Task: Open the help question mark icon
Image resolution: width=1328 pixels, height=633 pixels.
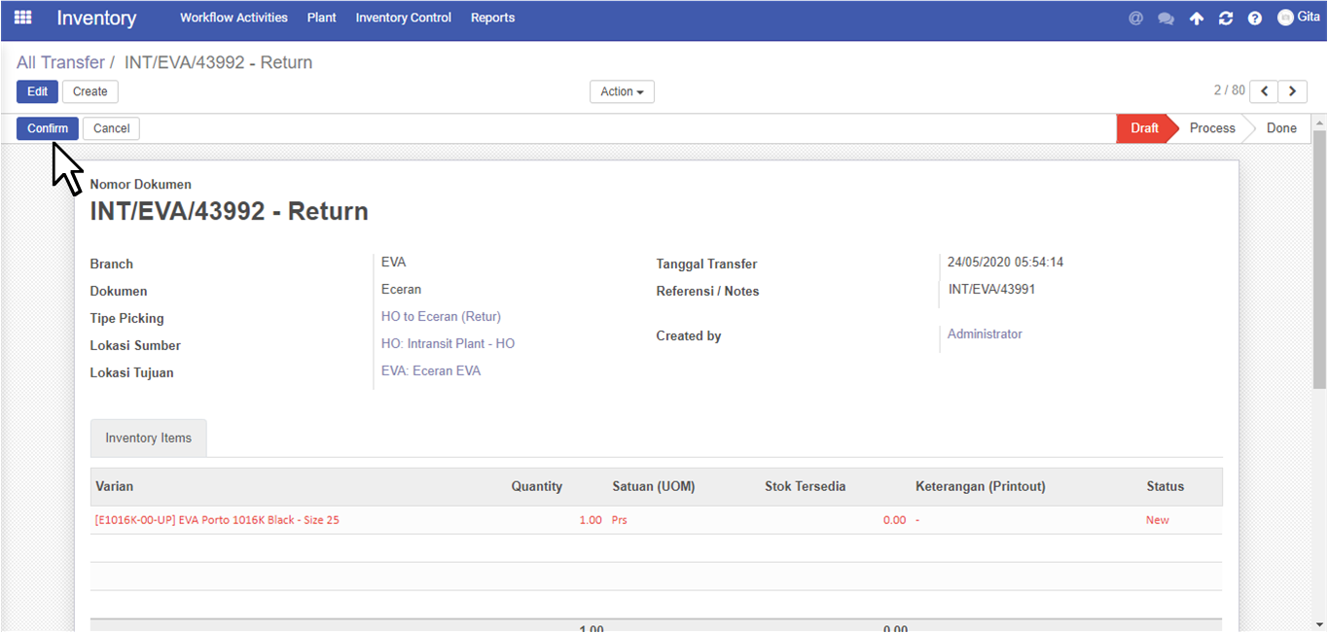Action: 1255,18
